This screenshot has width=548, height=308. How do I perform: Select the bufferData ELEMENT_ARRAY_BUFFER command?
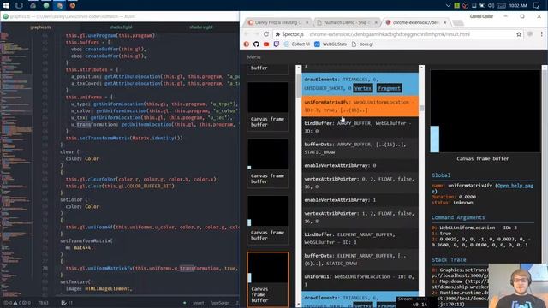tap(360, 259)
